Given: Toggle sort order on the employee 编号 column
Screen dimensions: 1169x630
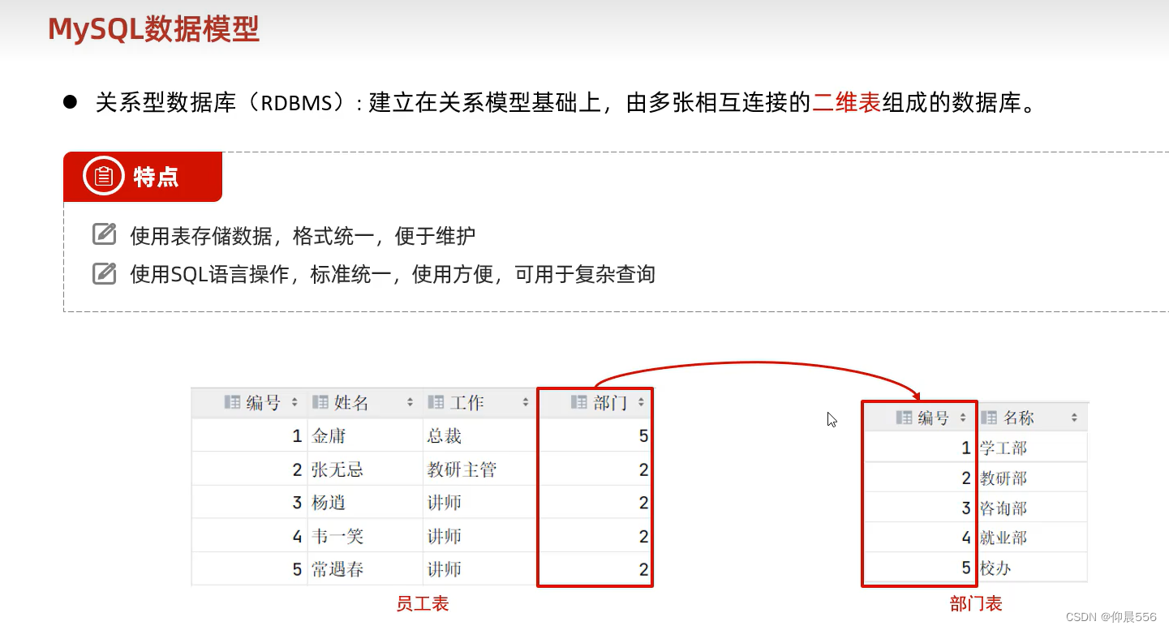Looking at the screenshot, I should click(x=294, y=401).
